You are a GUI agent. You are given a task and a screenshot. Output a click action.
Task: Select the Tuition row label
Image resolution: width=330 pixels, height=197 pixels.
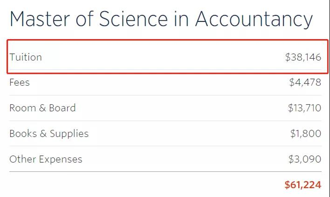tap(26, 57)
